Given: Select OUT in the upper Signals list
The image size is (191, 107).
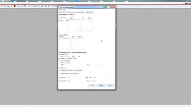Looking at the screenshot, I should click(90, 20).
